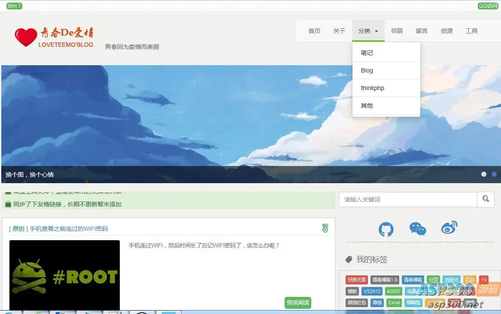The width and height of the screenshot is (501, 314).
Task: Click the red heart site logo
Action: [x=26, y=37]
